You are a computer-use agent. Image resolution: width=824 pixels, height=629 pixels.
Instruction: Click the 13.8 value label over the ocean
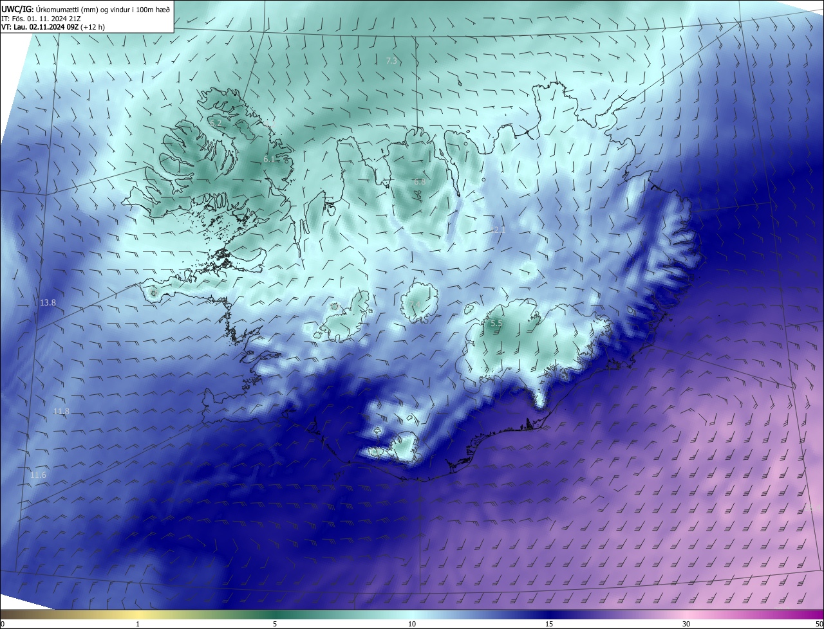tap(48, 302)
